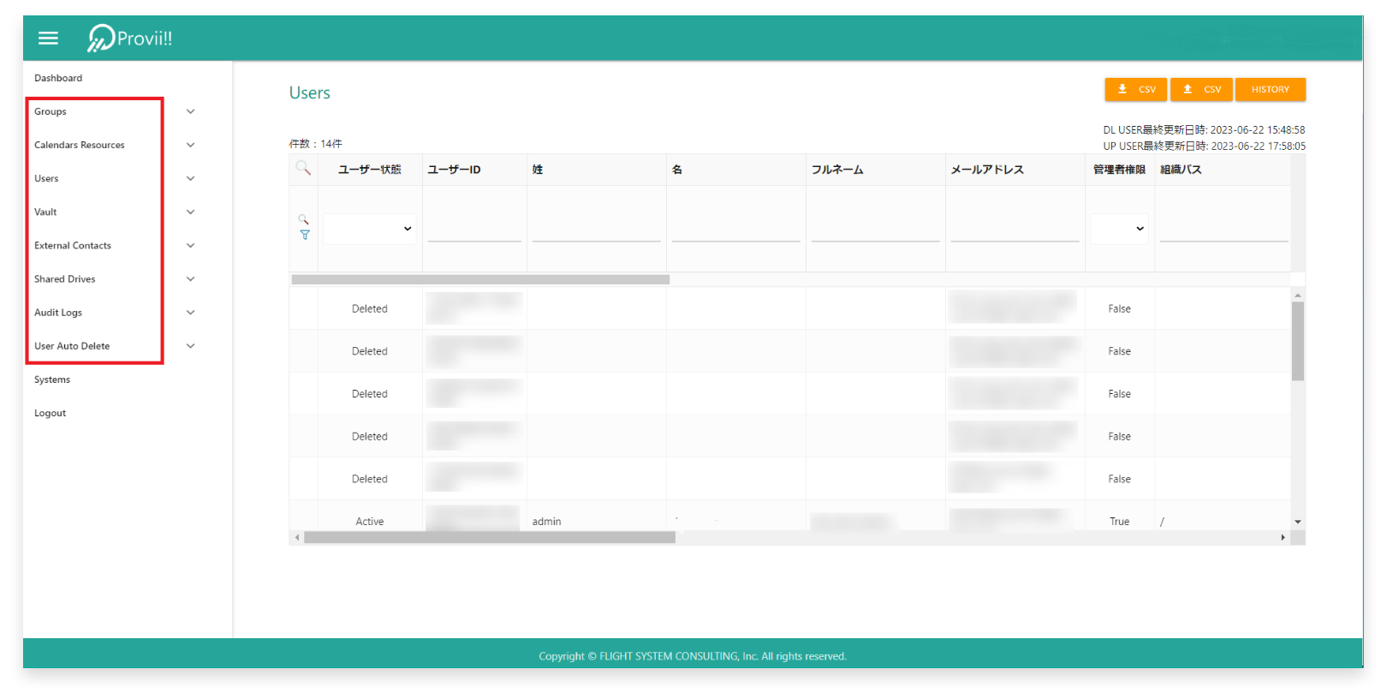Click the table's scroll left arrow
This screenshot has width=1387, height=699.
[297, 537]
